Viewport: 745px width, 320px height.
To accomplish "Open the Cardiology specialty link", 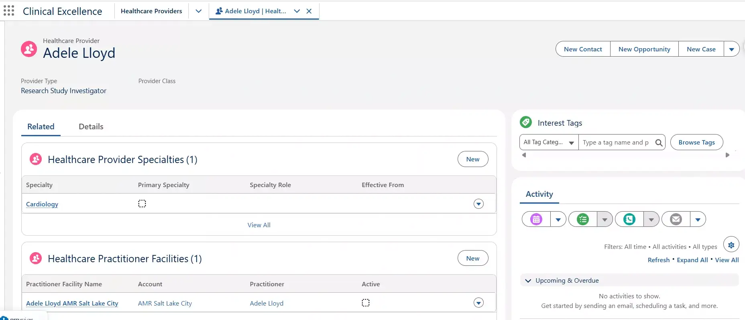I will 42,204.
